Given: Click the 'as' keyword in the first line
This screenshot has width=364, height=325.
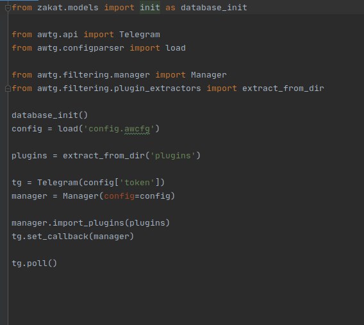Looking at the screenshot, I should (x=170, y=8).
